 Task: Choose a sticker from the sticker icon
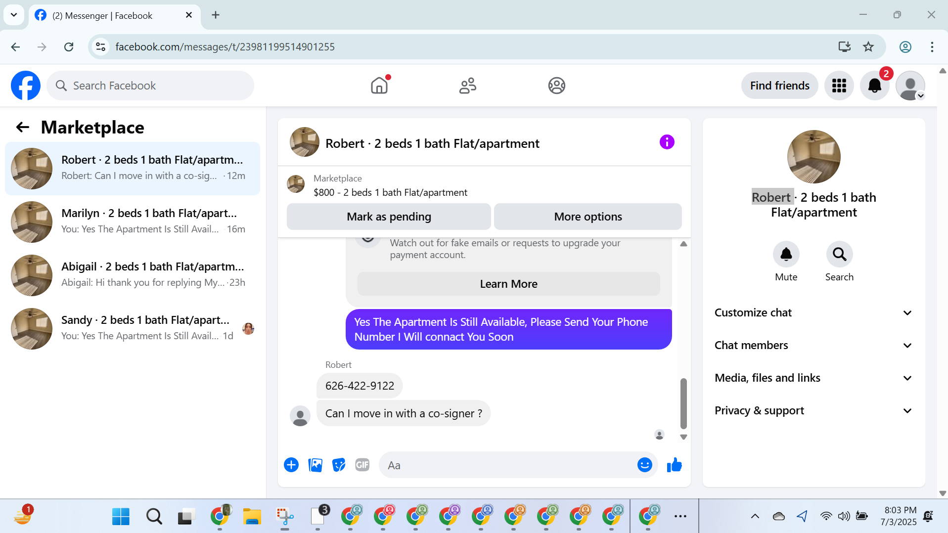[339, 465]
